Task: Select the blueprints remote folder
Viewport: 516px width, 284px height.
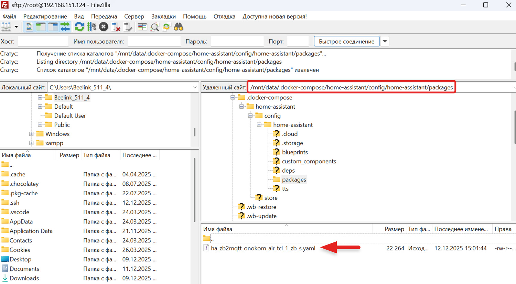Action: [295, 152]
